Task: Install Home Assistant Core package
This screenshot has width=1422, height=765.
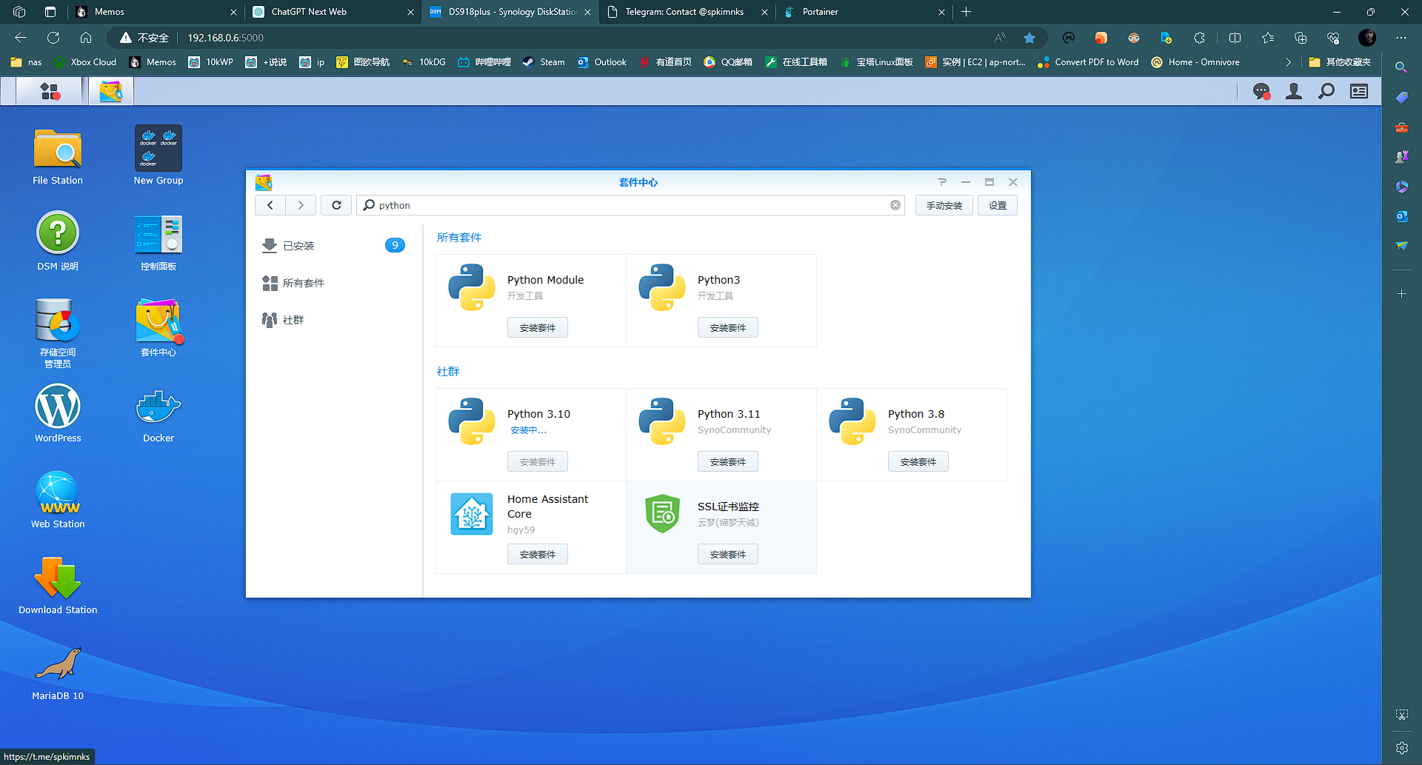Action: click(x=538, y=554)
